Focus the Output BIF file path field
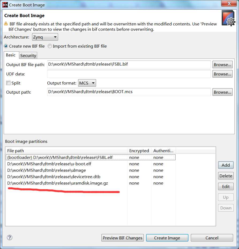Screen dimensions: 239x249 tap(129, 64)
